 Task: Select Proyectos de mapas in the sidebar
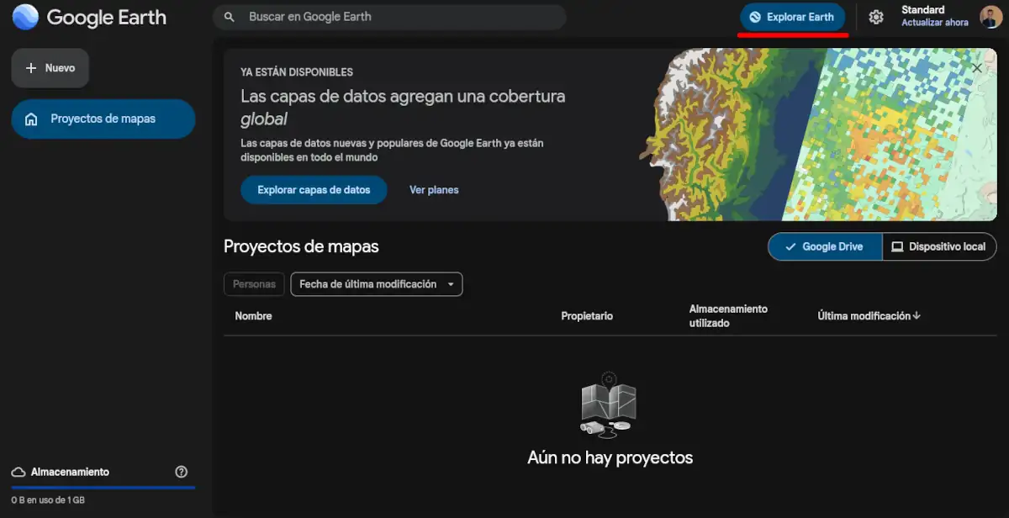[103, 119]
